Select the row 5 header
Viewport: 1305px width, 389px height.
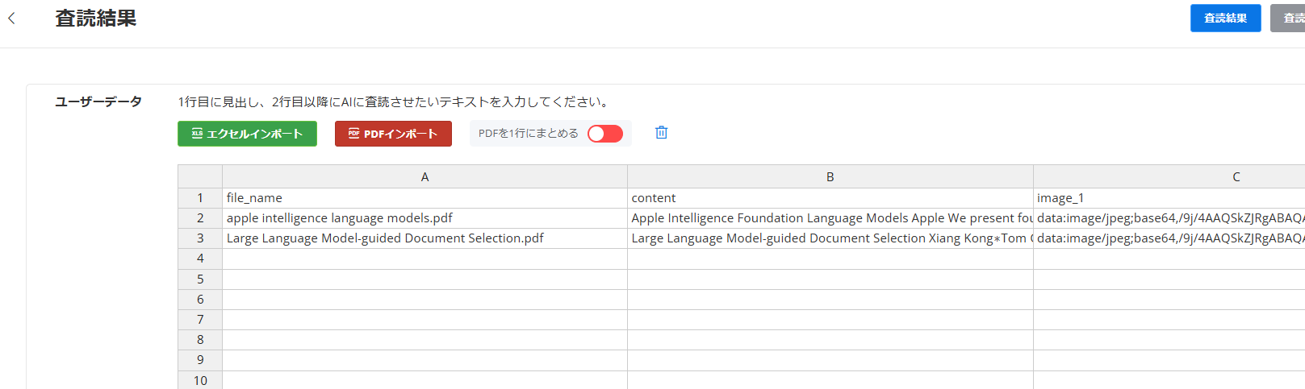pyautogui.click(x=200, y=279)
